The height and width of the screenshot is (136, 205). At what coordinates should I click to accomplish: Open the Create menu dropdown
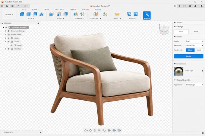[x=30, y=19]
